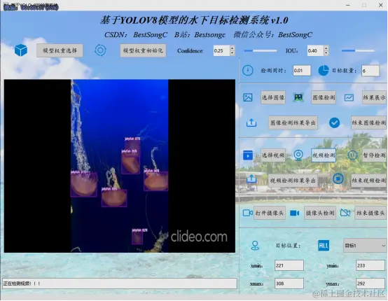Click the pie chart icon next to 目标数量
Viewport: 388px width, 301px height.
pos(324,71)
